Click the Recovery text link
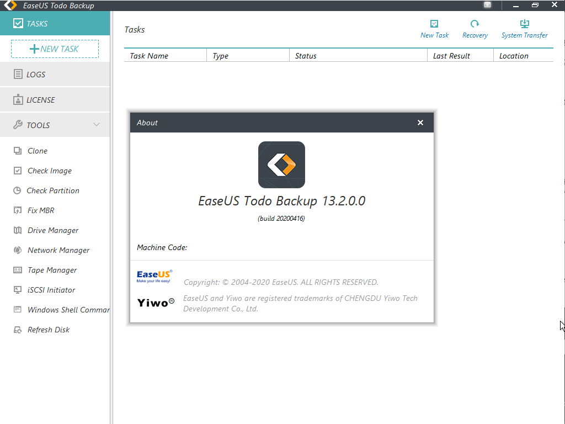 475,35
